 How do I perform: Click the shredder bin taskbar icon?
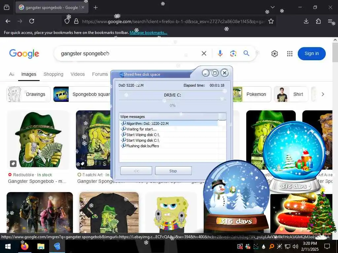coord(57,246)
